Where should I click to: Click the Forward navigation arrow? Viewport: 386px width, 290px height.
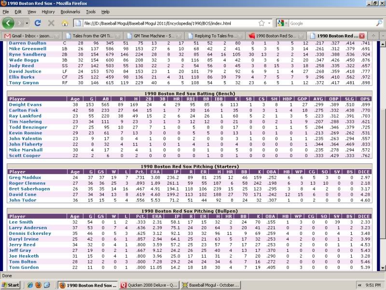click(x=20, y=23)
